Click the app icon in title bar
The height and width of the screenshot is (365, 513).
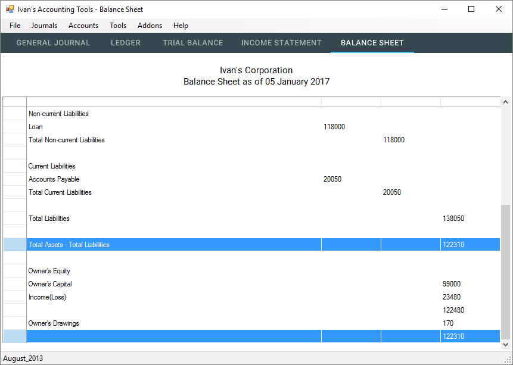click(x=10, y=10)
